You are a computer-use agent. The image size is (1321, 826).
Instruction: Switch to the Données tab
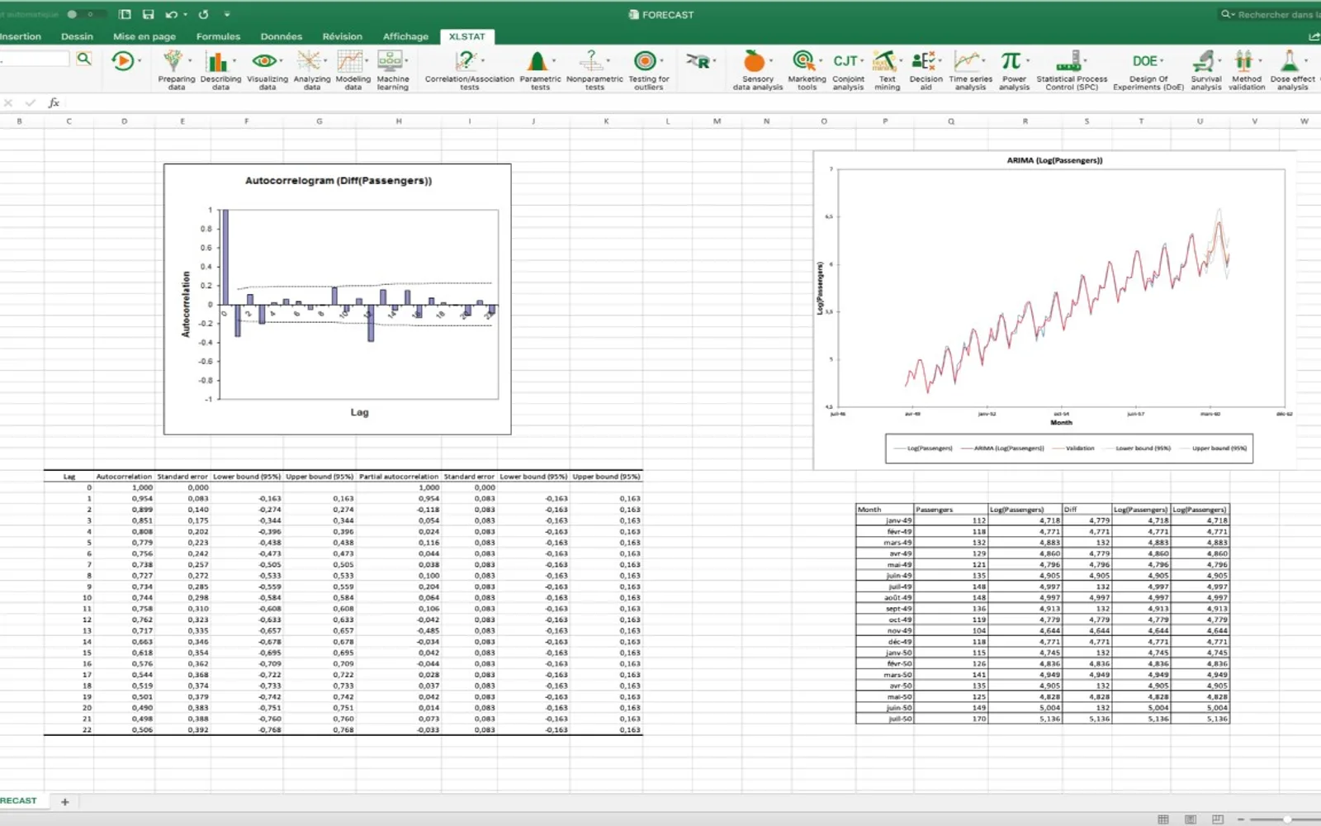coord(281,36)
